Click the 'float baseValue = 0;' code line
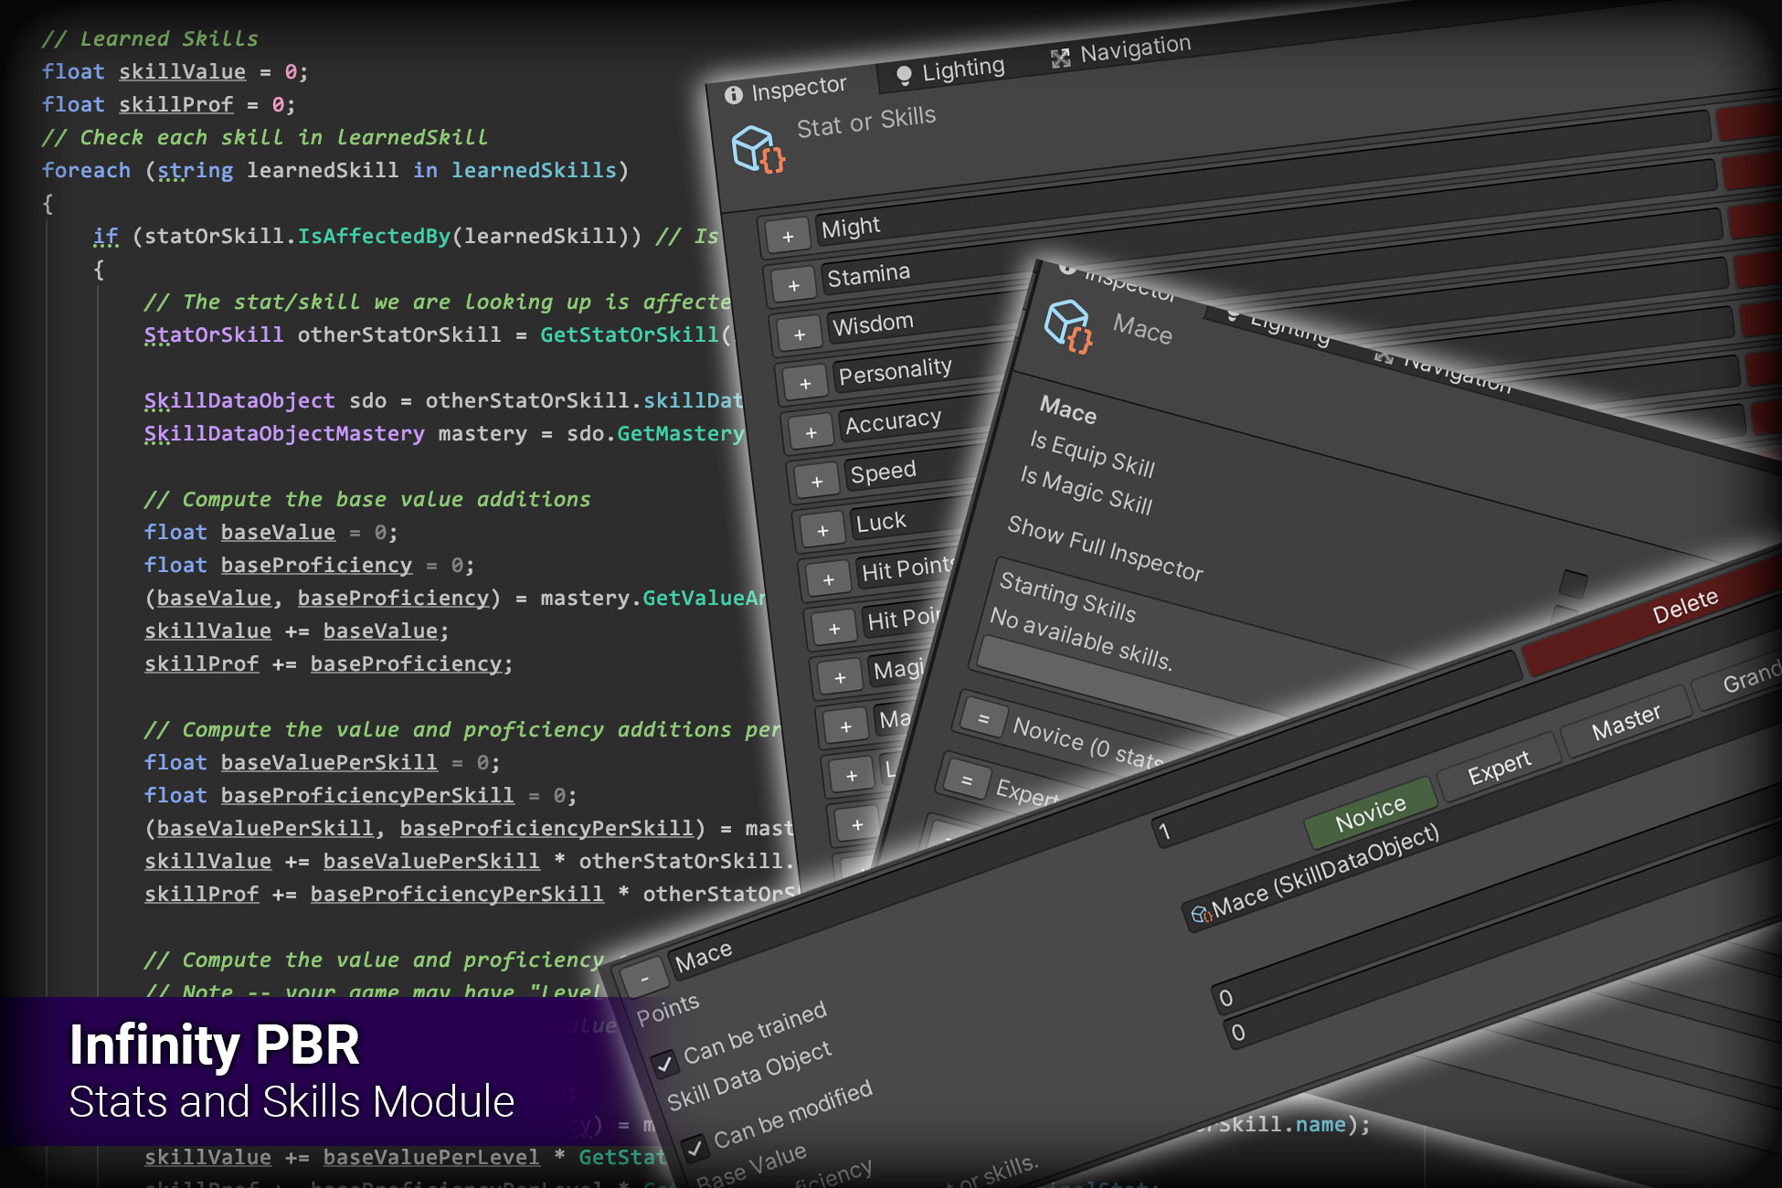 [x=270, y=532]
